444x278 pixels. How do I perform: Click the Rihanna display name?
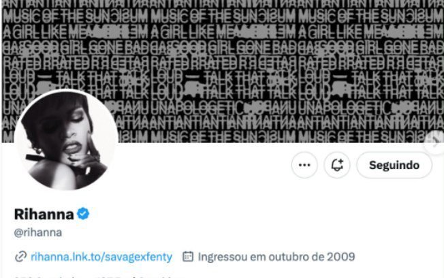[x=44, y=214]
